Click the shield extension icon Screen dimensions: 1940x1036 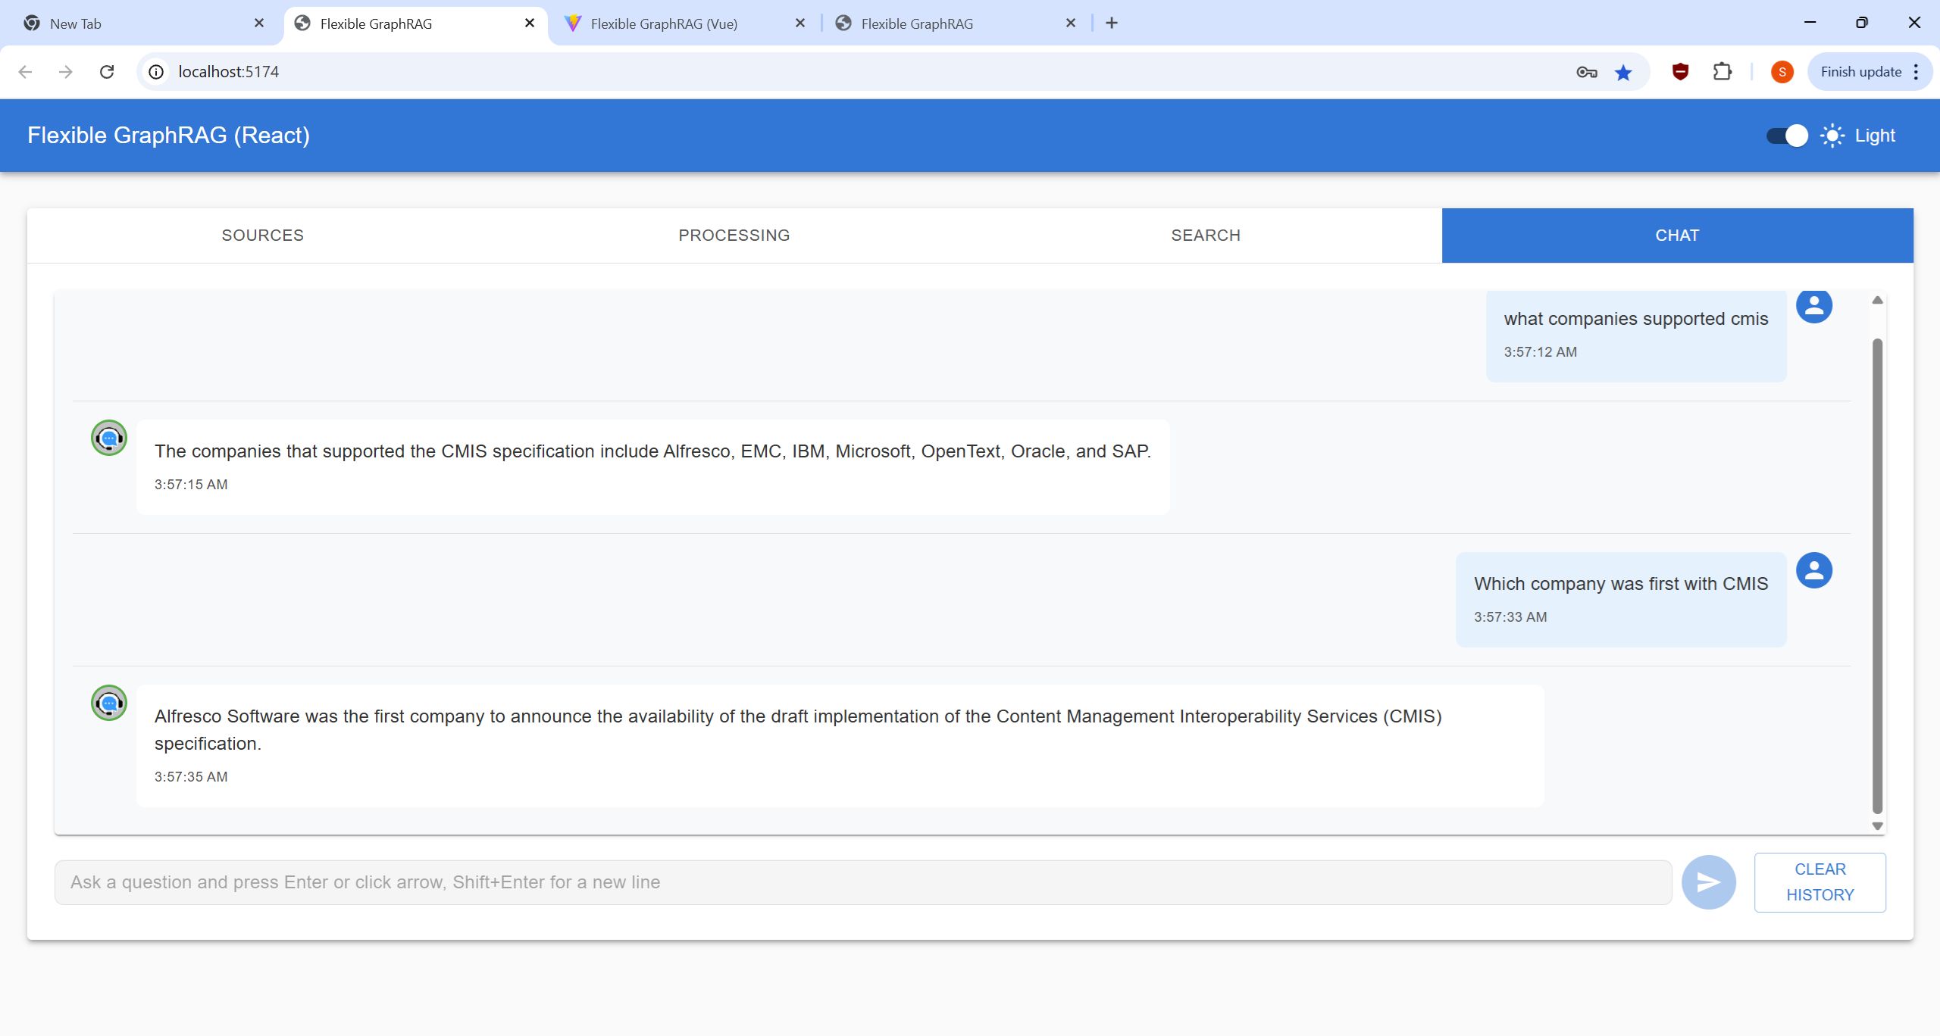(1679, 72)
